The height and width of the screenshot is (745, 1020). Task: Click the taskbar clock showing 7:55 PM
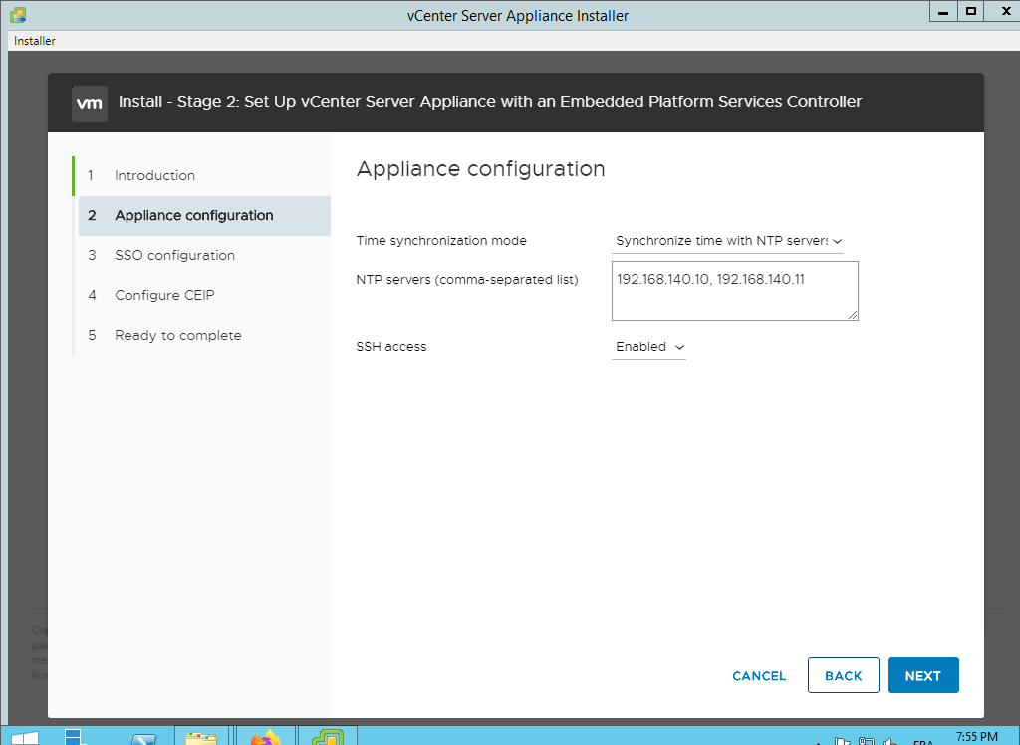pos(976,737)
